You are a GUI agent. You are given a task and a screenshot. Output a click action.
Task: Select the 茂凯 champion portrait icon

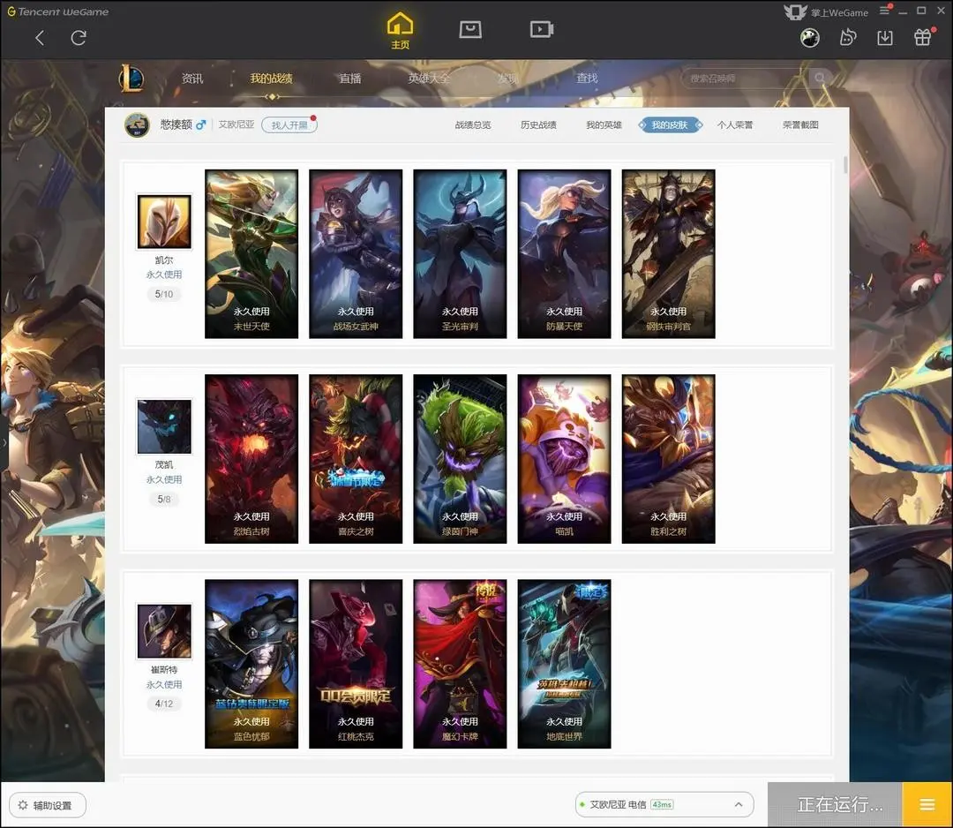tap(164, 426)
